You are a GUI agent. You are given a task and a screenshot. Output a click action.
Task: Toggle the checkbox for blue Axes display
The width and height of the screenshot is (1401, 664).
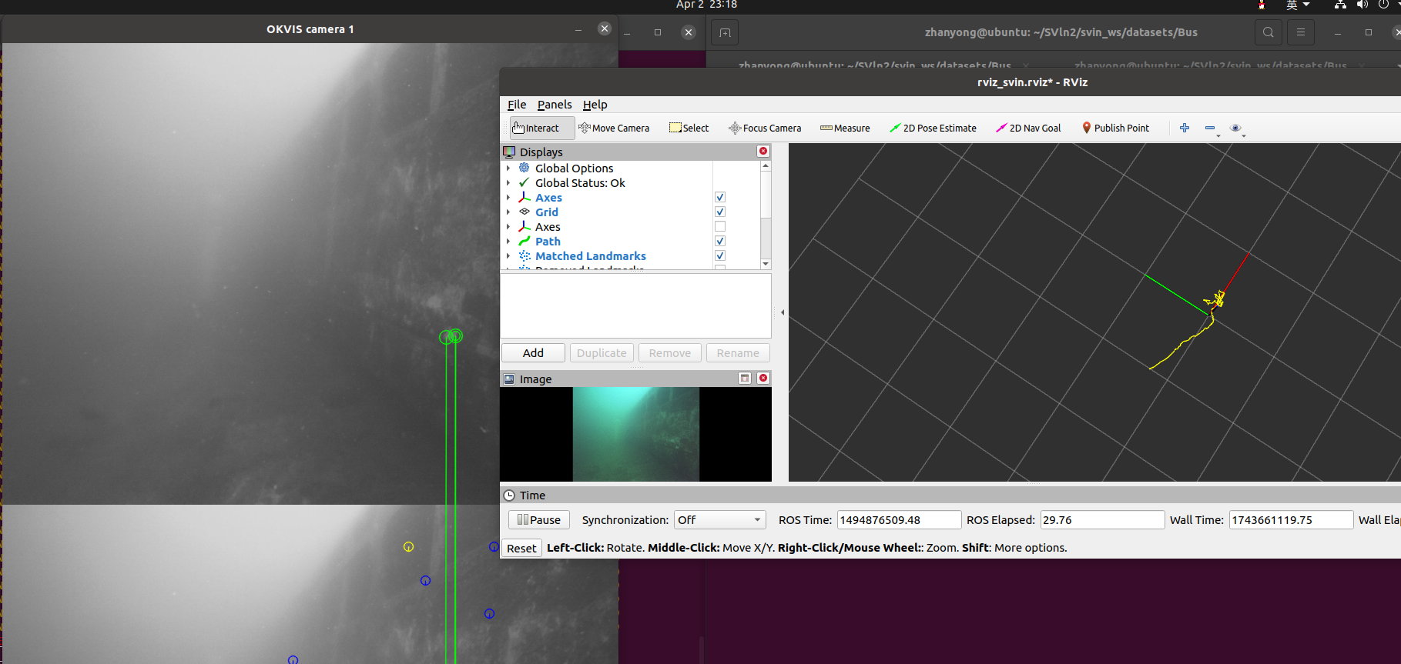(720, 198)
